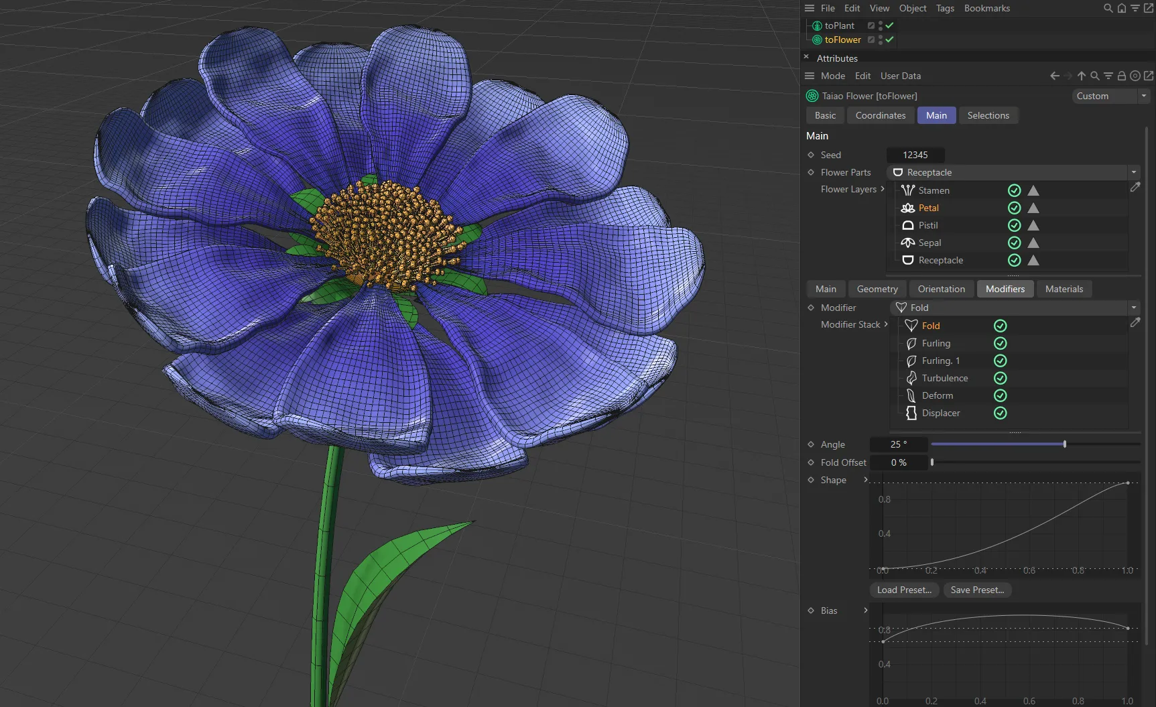
Task: Toggle the Pistil layer's green check
Action: point(1014,225)
